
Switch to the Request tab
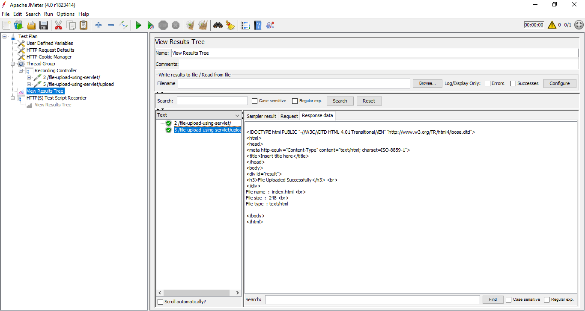tap(289, 116)
